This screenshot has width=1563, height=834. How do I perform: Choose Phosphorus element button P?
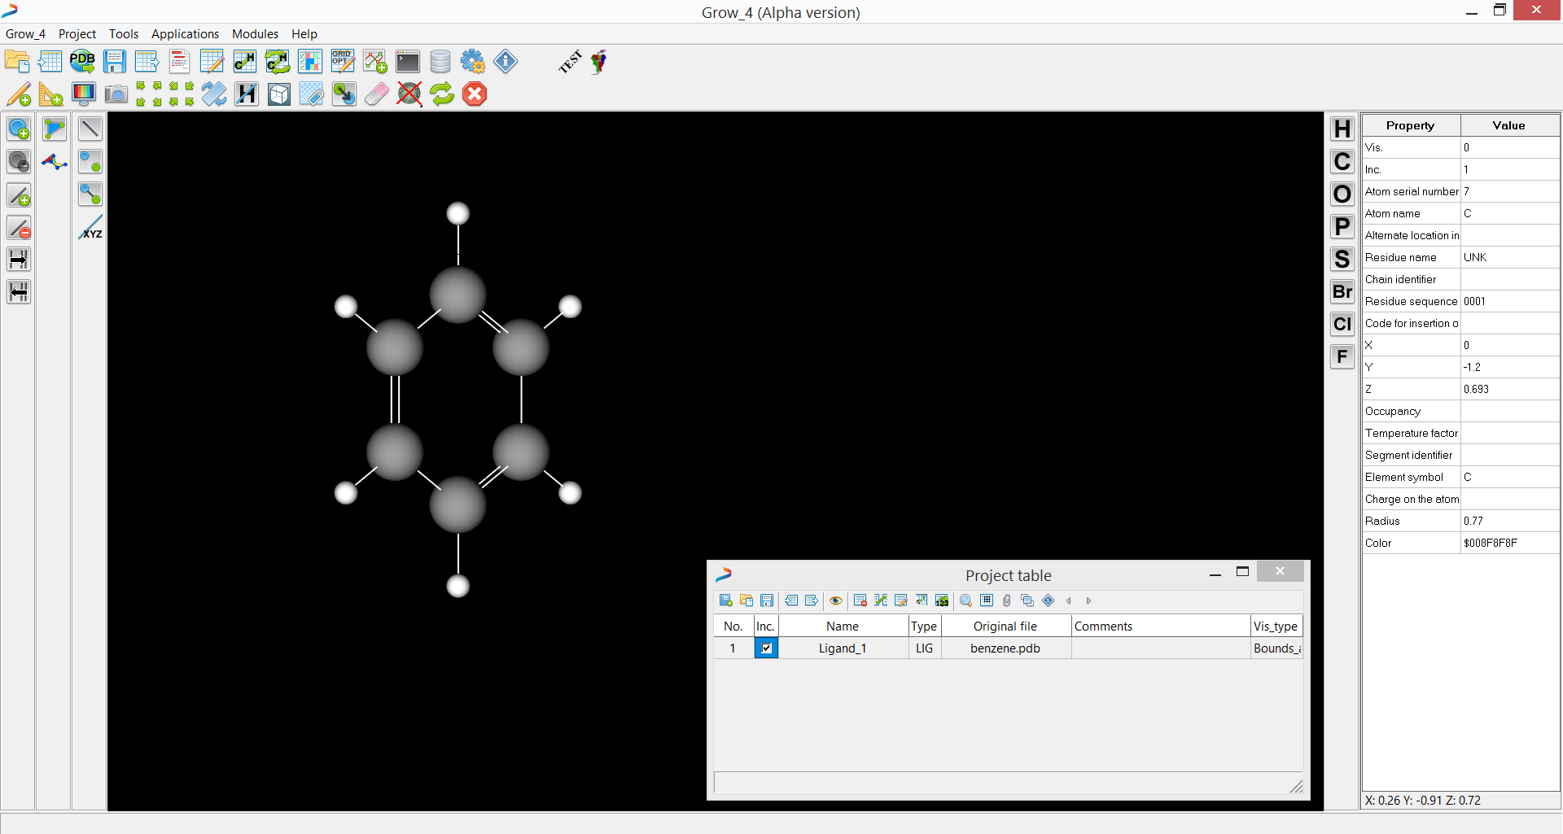[1342, 226]
